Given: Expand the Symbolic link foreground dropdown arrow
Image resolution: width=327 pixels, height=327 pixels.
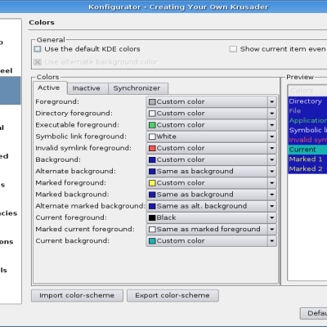Looking at the screenshot, I should click(271, 137).
